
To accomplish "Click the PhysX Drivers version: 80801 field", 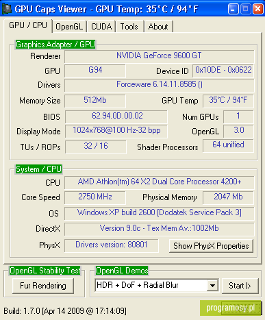I will [x=112, y=245].
